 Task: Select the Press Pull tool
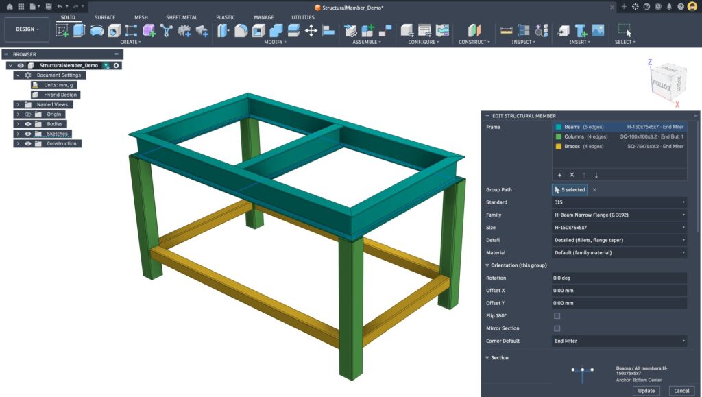pyautogui.click(x=223, y=30)
